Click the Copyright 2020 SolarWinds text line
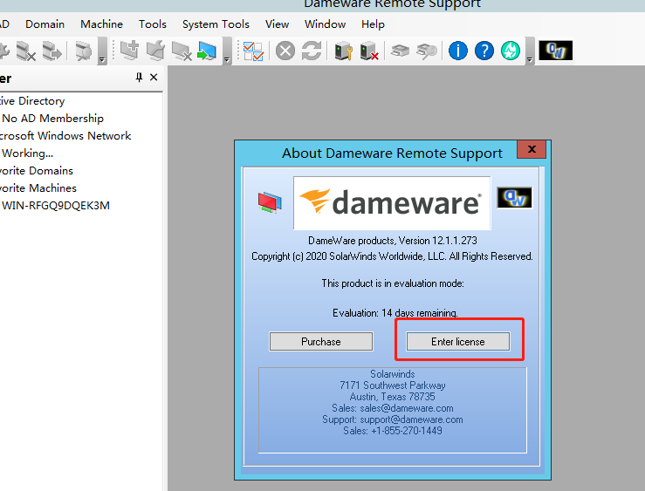 (392, 256)
